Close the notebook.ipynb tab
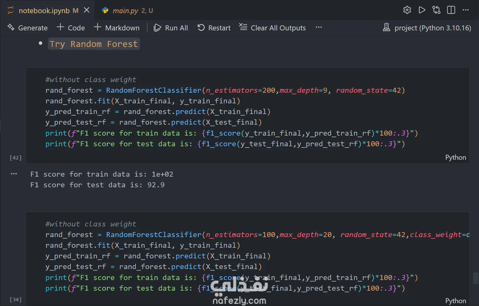The image size is (479, 306). click(87, 10)
